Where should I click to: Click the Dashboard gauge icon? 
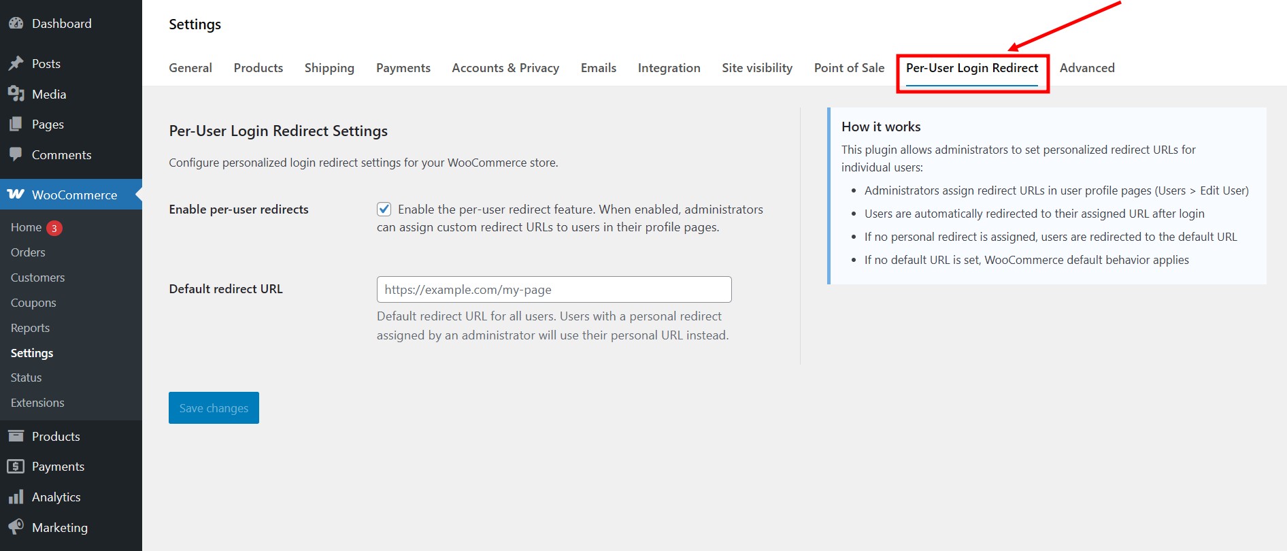[16, 23]
